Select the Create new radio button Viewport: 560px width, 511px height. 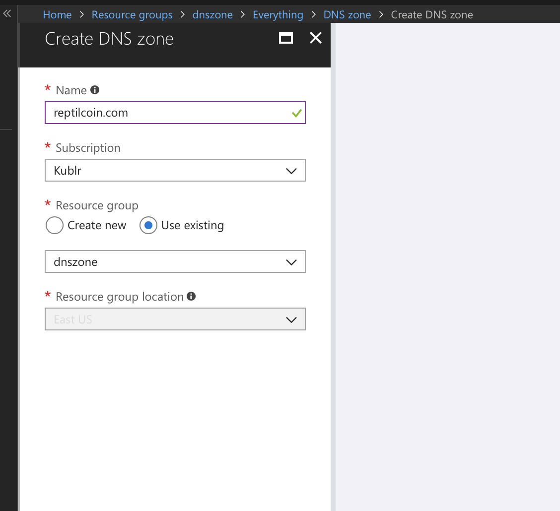click(x=55, y=225)
